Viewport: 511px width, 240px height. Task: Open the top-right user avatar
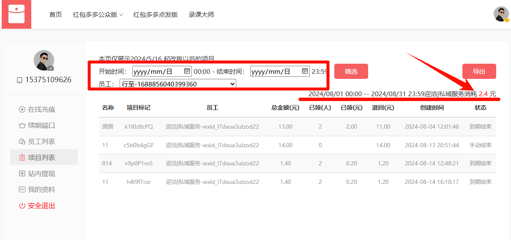coord(501,14)
